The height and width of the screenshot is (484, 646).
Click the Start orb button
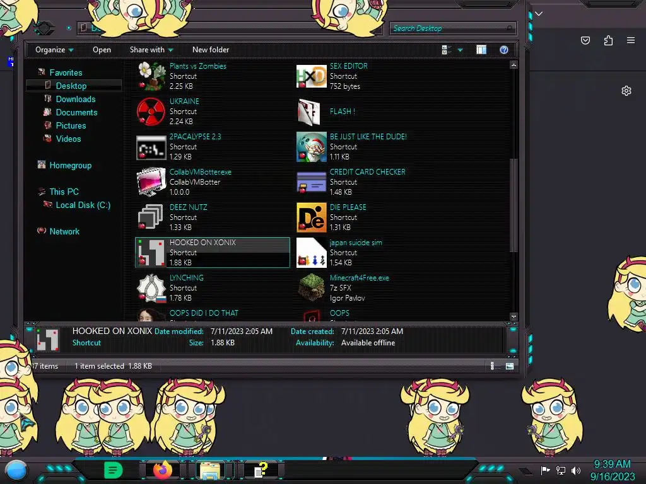click(x=17, y=471)
